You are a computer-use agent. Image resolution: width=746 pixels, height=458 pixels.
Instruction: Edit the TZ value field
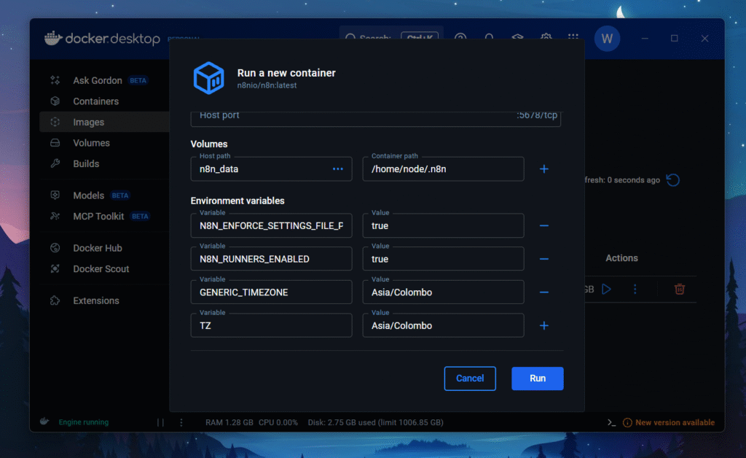443,326
